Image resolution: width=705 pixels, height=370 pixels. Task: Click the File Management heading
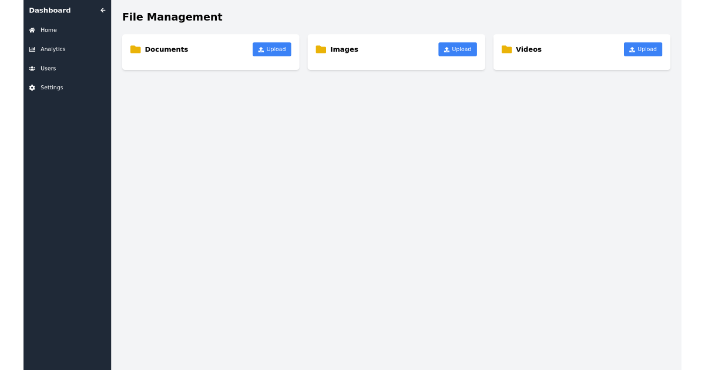pos(172,17)
